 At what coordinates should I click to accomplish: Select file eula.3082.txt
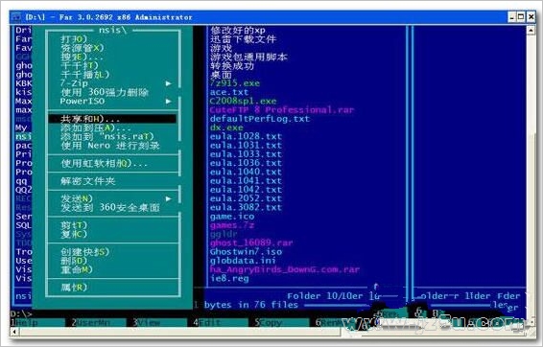pyautogui.click(x=246, y=207)
